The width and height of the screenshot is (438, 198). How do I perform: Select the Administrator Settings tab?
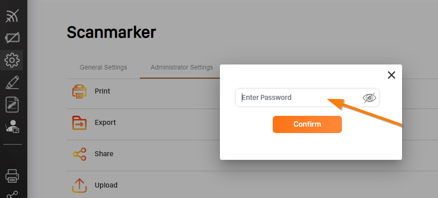point(182,67)
